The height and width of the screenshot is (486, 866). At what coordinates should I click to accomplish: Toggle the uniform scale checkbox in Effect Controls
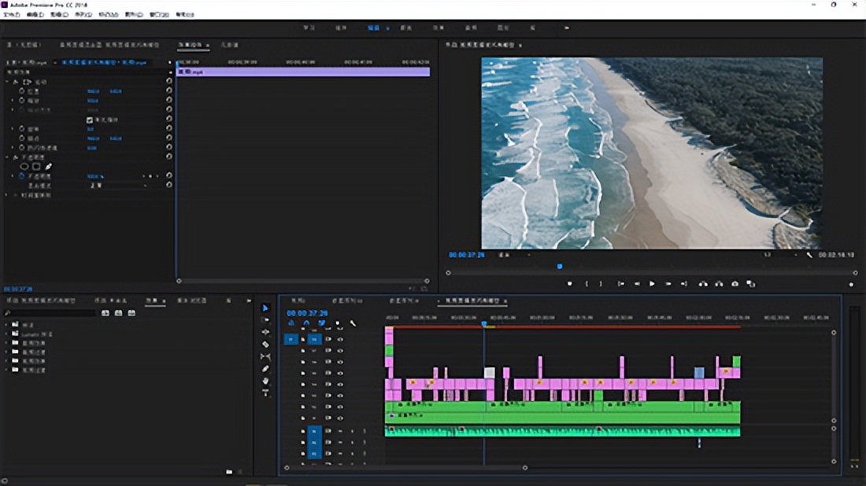coord(90,120)
